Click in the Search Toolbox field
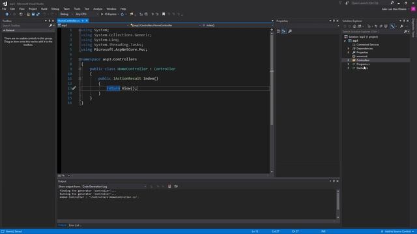 coord(25,25)
